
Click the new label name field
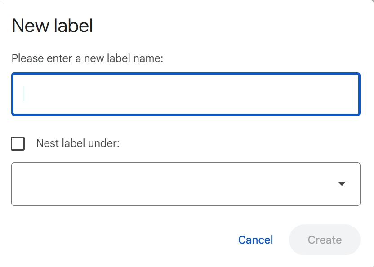[x=186, y=94]
